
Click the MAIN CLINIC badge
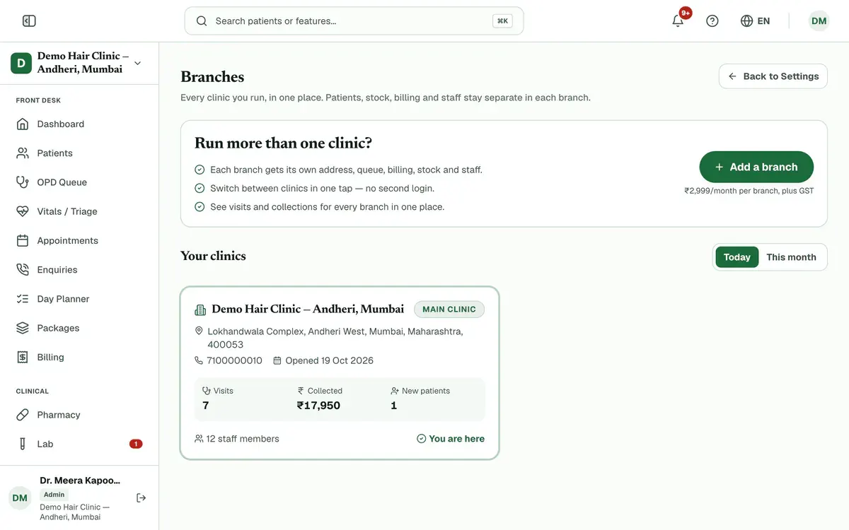[449, 310]
